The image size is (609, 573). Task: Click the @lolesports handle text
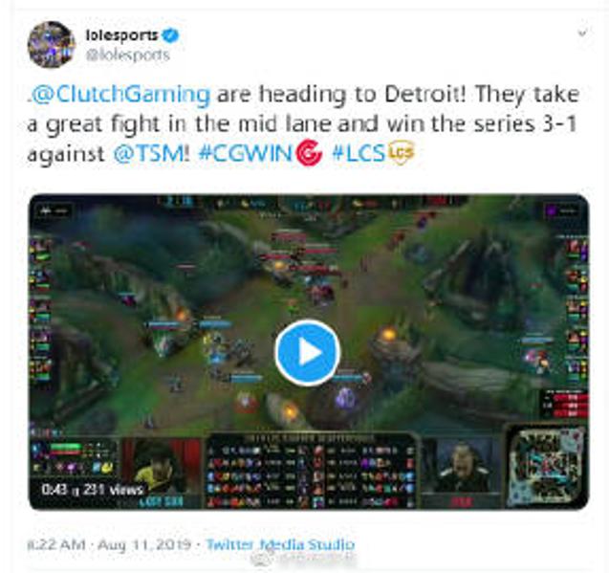click(x=128, y=55)
